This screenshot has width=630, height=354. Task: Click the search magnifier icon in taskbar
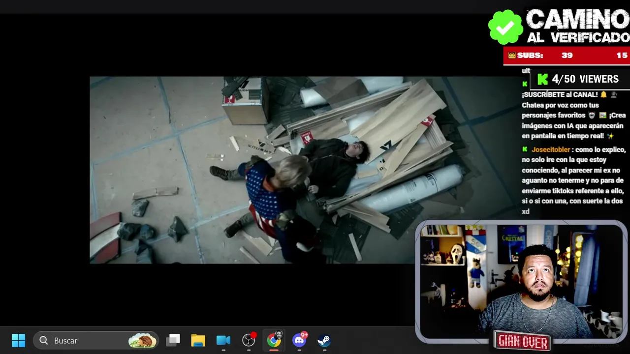(43, 340)
